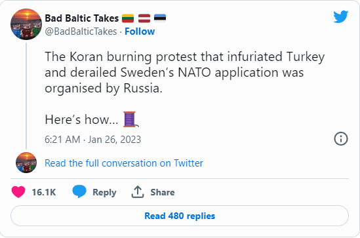Click the Latvian flag emoji
360x238 pixels.
[x=144, y=18]
